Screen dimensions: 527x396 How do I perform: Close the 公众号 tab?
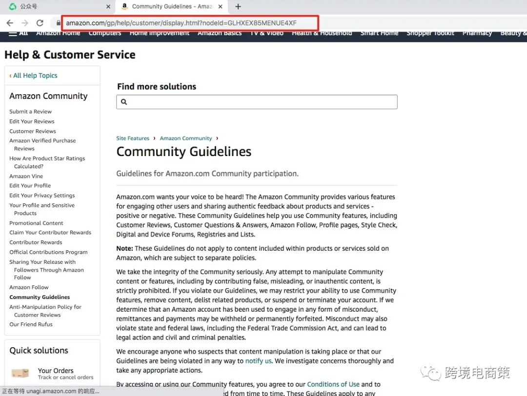(x=108, y=6)
